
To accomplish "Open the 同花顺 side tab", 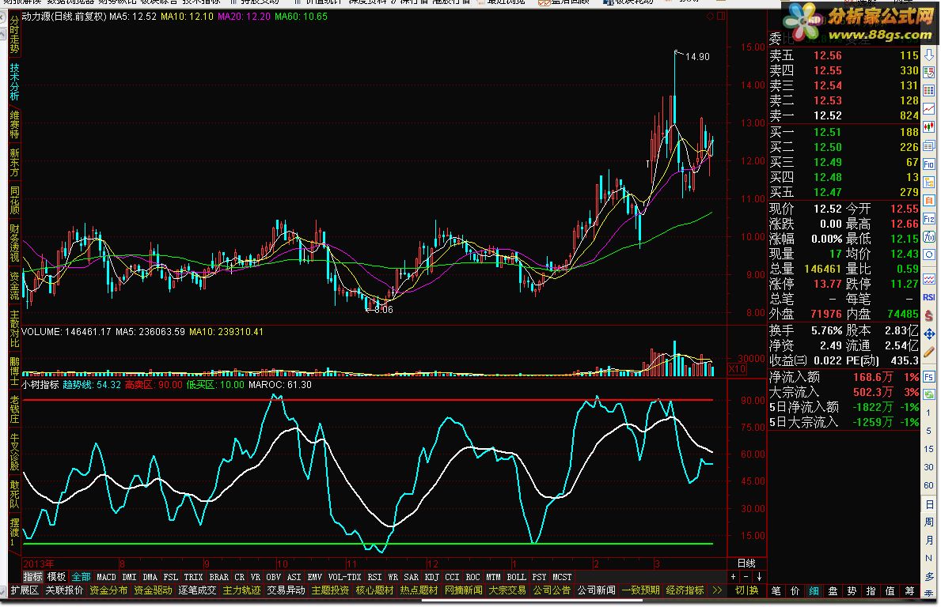I will (x=14, y=200).
